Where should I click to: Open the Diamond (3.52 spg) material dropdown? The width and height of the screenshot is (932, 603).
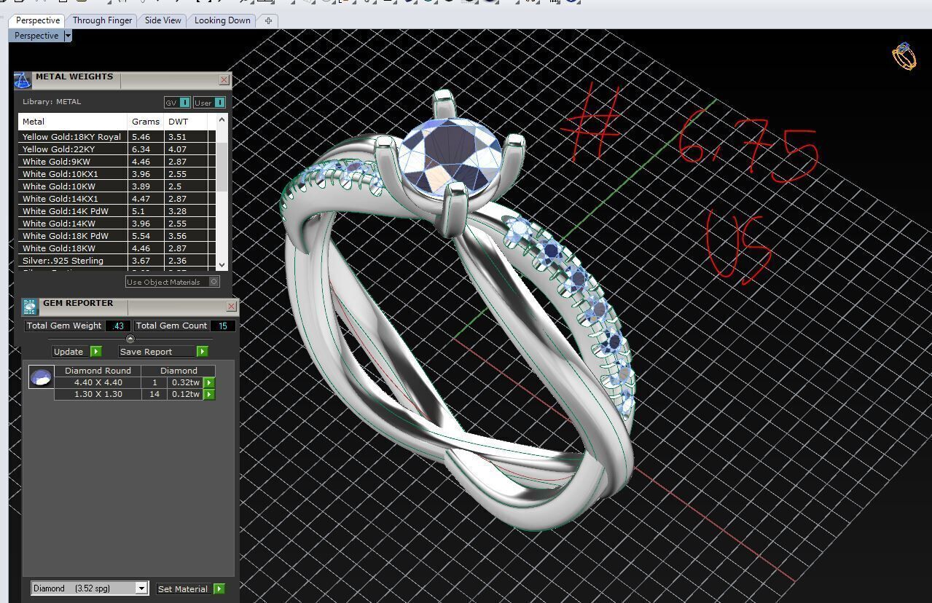[90, 588]
